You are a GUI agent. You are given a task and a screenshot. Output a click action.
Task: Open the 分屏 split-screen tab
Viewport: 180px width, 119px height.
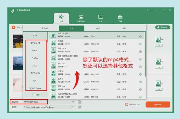coord(101,18)
